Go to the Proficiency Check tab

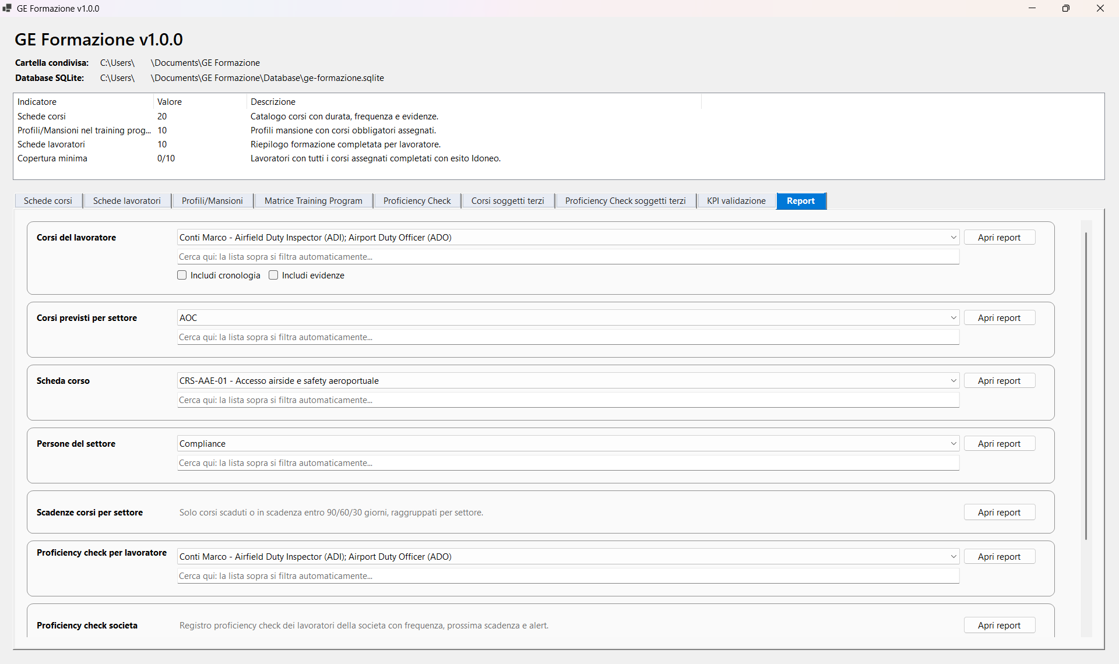(x=417, y=201)
